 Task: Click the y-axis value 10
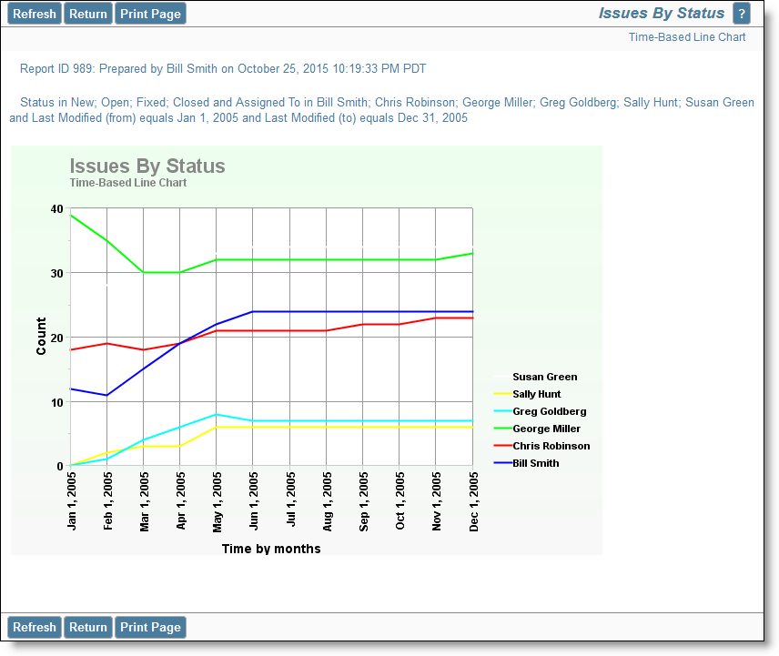point(56,403)
